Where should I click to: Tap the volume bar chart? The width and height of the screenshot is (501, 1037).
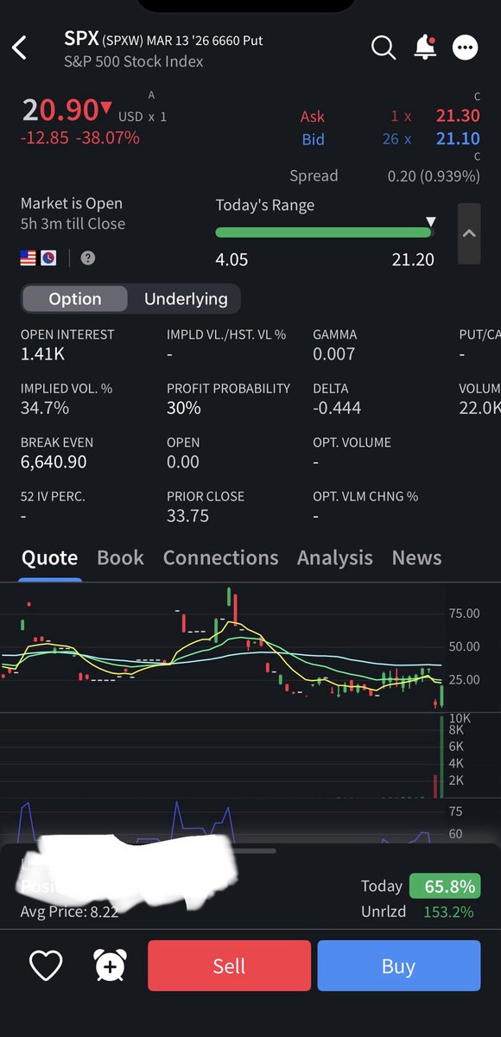pos(223,756)
